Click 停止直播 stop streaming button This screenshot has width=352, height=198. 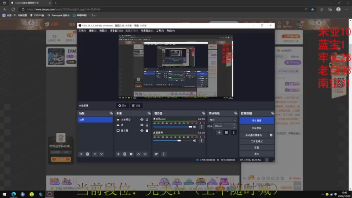[x=257, y=121]
